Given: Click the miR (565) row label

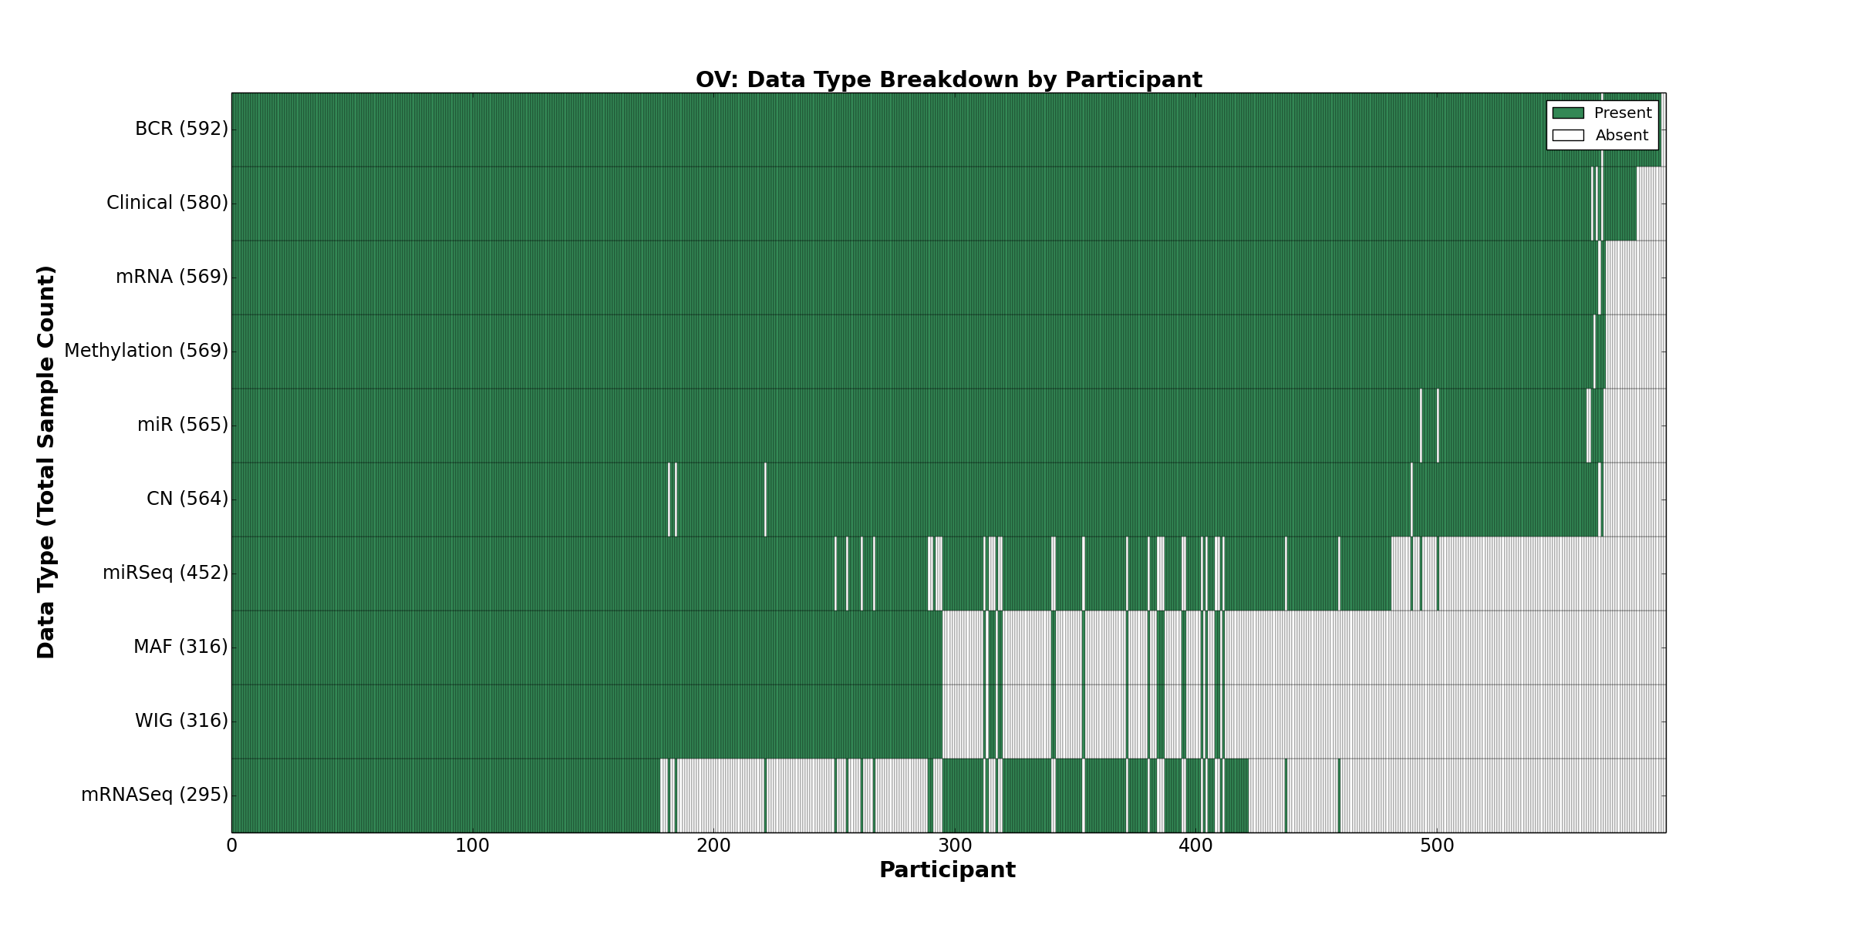Looking at the screenshot, I should 182,425.
